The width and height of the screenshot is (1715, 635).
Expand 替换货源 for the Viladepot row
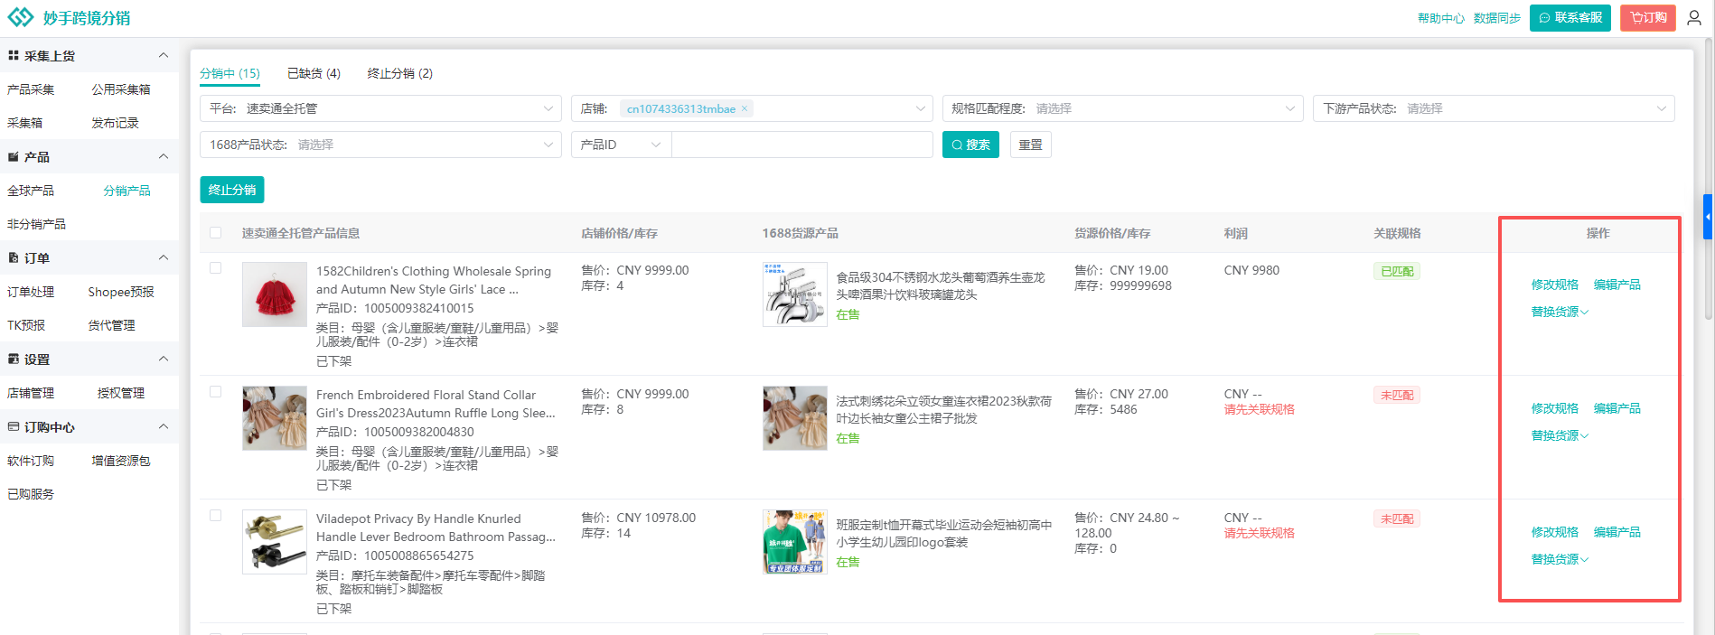(x=1560, y=560)
